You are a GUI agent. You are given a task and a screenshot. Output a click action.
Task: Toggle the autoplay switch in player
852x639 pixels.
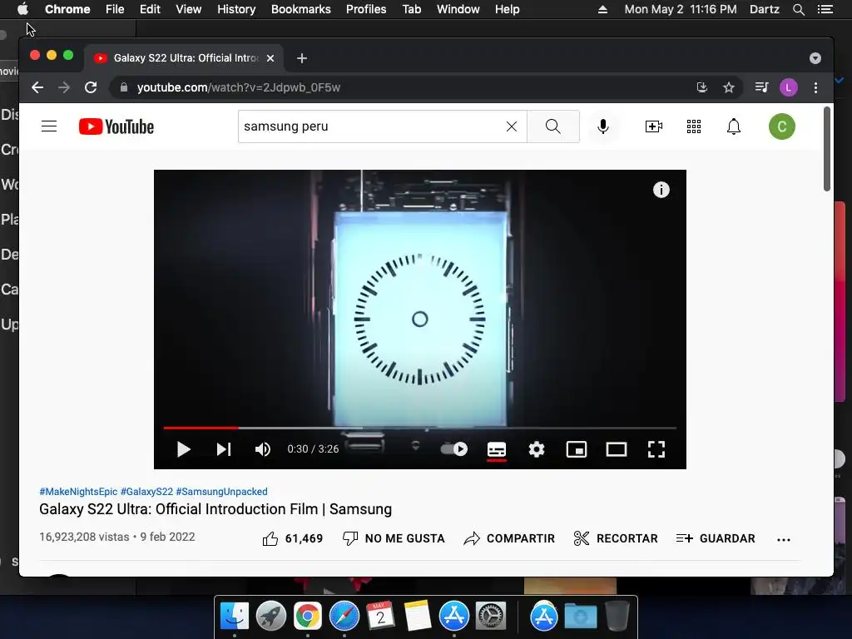[x=454, y=449]
